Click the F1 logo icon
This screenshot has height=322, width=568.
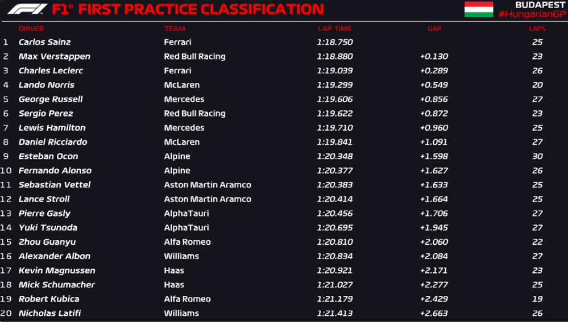coord(27,9)
